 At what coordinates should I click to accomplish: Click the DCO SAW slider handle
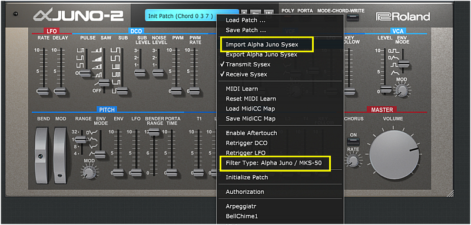104,82
